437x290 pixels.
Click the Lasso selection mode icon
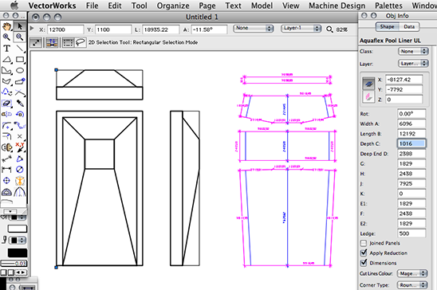pos(81,42)
